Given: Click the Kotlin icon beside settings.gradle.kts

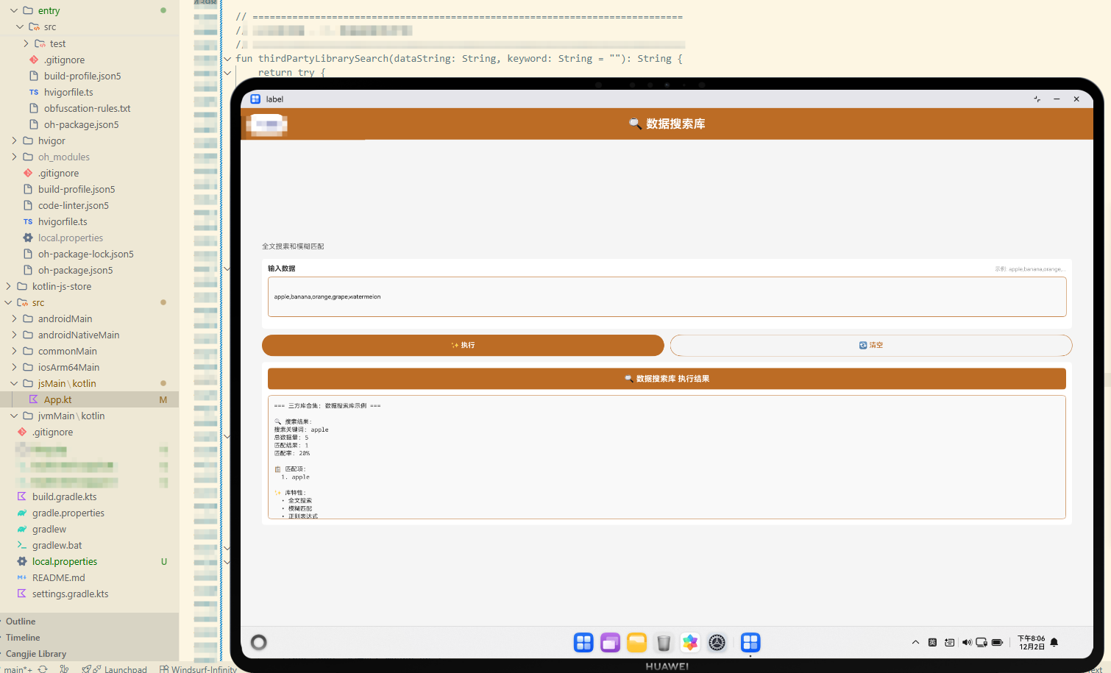Looking at the screenshot, I should coord(22,594).
